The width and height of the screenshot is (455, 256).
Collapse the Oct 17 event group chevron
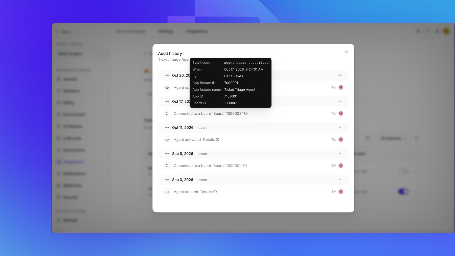tap(340, 101)
